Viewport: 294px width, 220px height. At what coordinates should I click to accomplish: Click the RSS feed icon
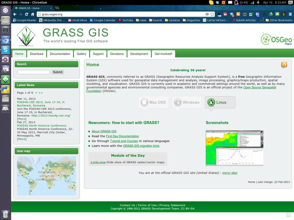point(284,65)
